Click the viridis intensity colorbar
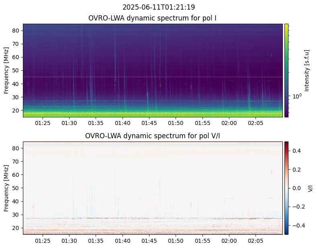 [286, 70]
